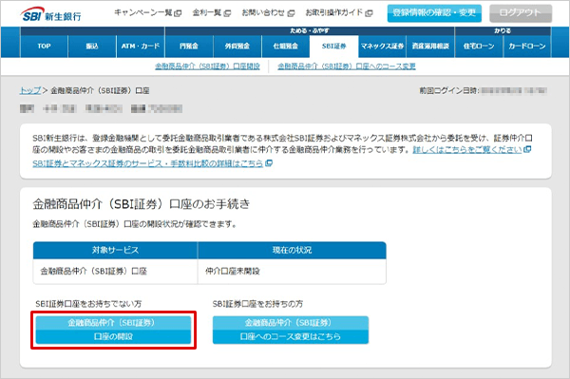Click 対象サービス table header

[x=115, y=250]
